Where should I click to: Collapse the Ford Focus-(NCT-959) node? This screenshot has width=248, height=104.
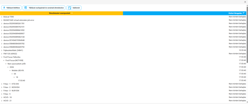point(4,60)
